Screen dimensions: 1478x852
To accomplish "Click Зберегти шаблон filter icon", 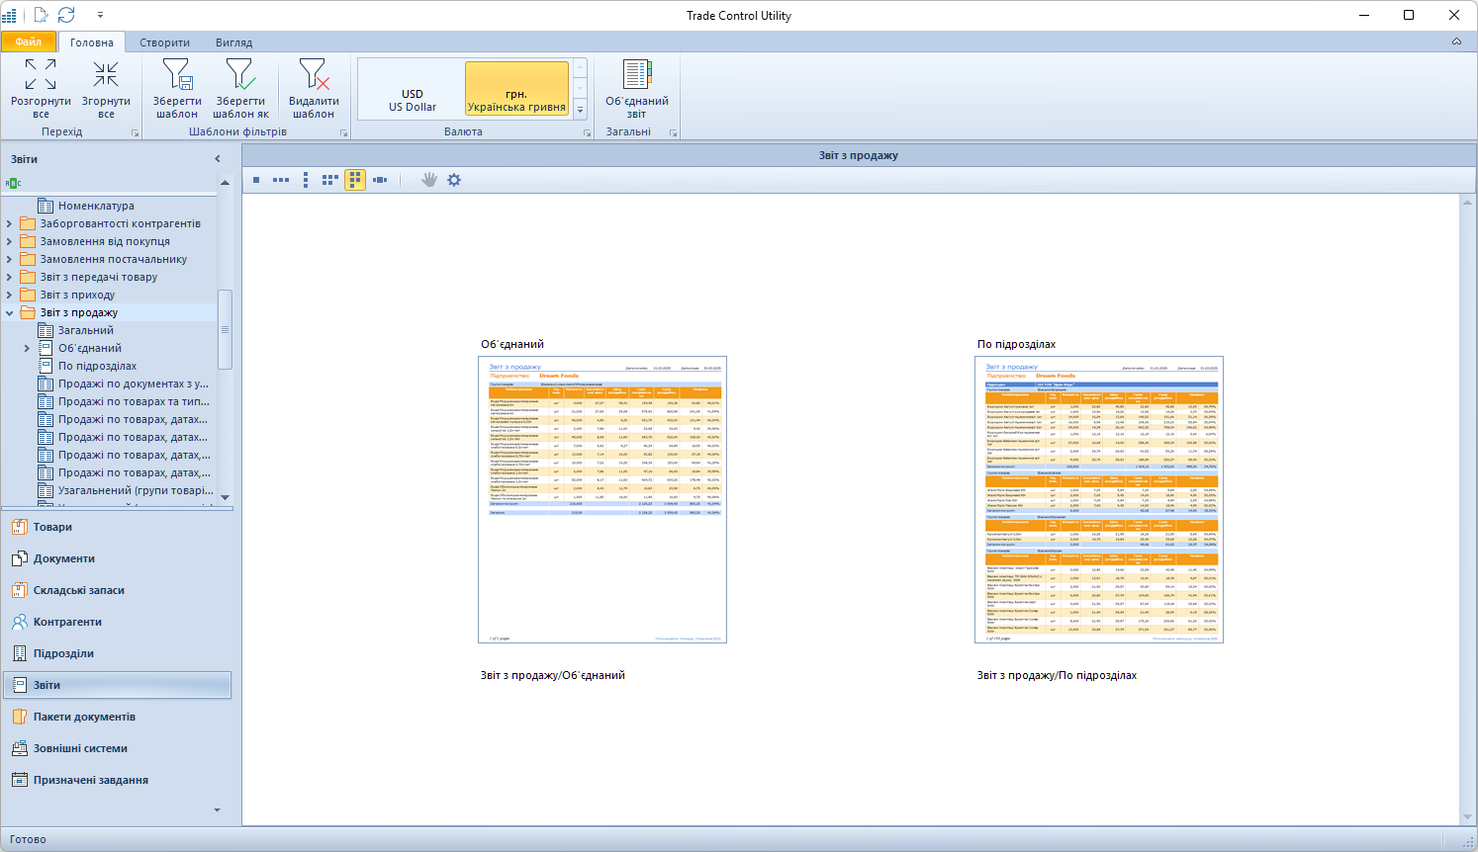I will pos(177,75).
